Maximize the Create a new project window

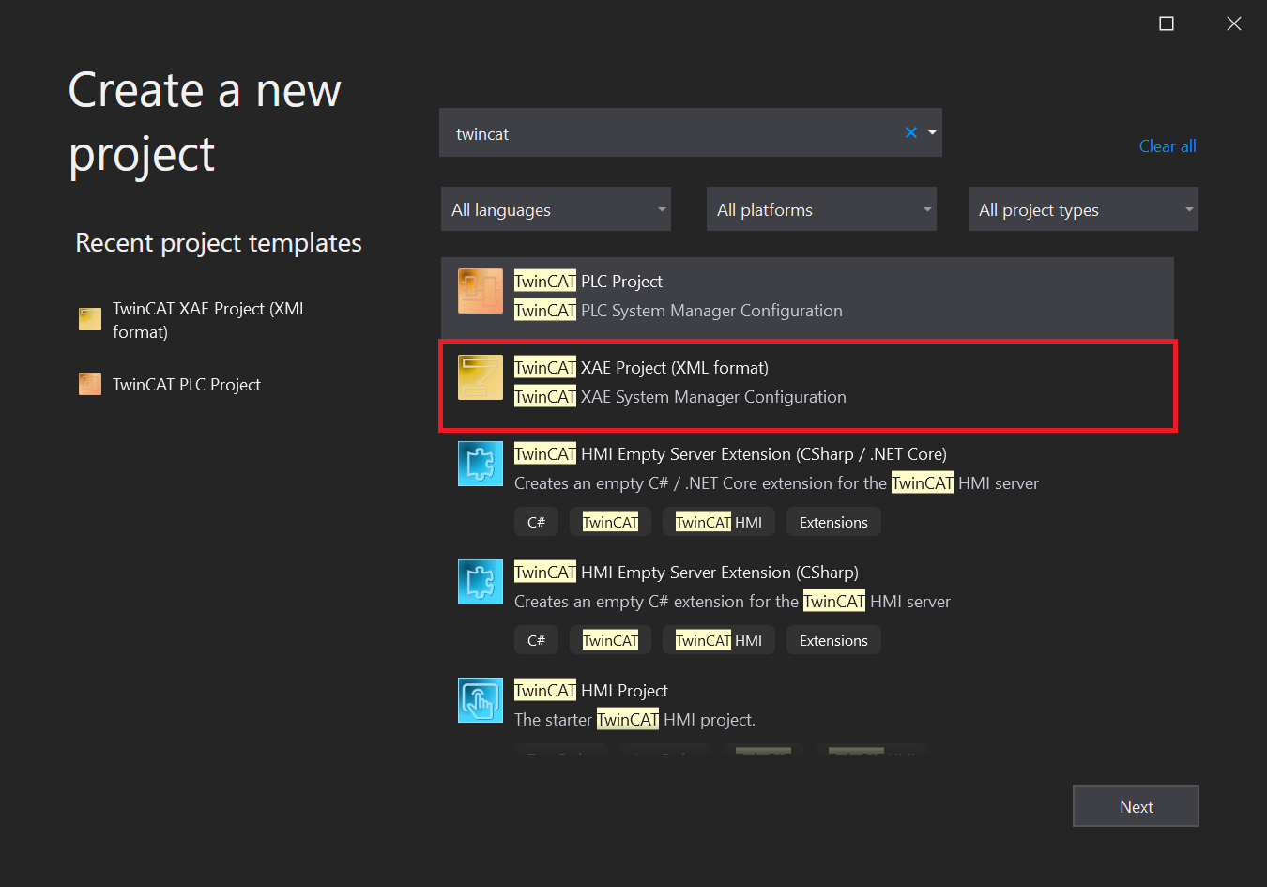click(x=1167, y=23)
